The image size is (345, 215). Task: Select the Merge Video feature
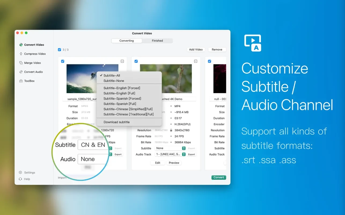32,63
